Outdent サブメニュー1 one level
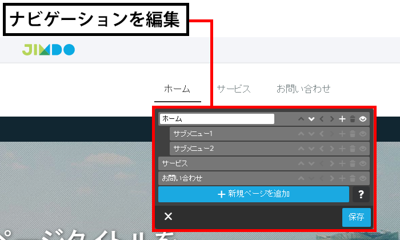 321,134
